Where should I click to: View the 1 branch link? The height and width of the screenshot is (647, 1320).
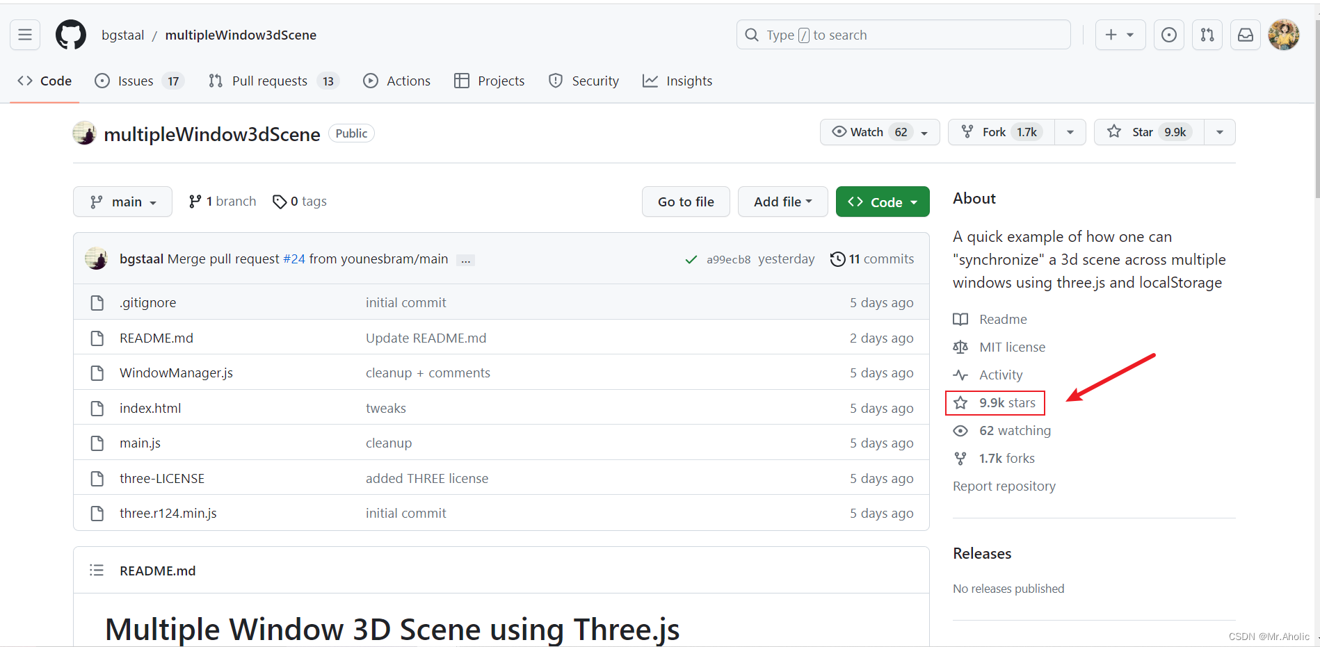click(223, 202)
